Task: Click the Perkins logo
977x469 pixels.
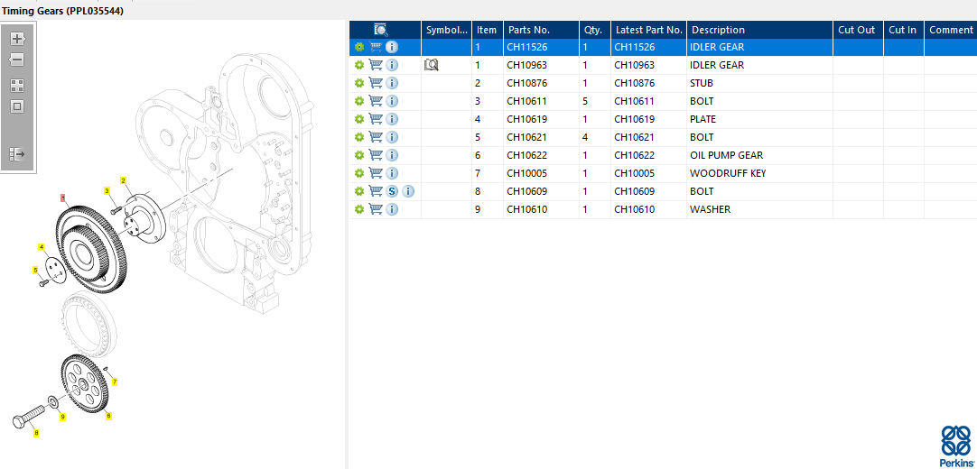Action: click(x=956, y=446)
